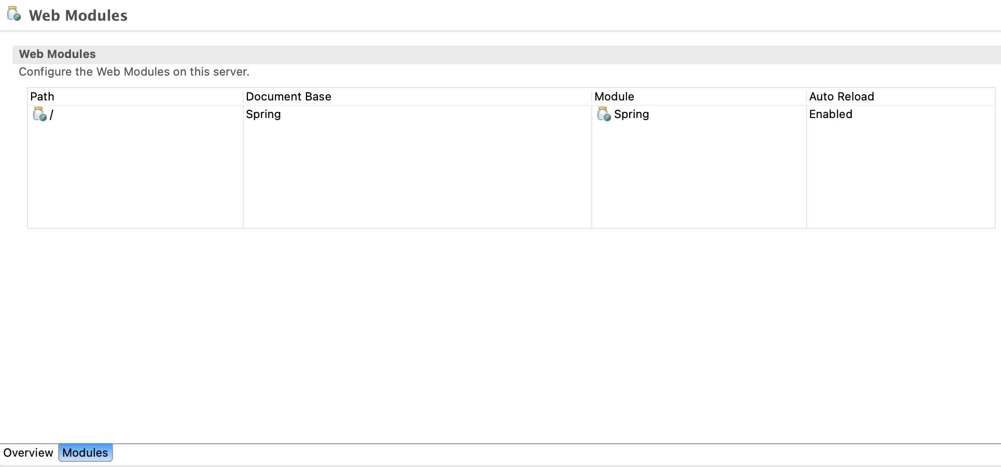The image size is (1001, 467).
Task: Select the Spring document base cell
Action: point(418,114)
